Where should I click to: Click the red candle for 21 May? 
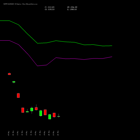pos(54,115)
